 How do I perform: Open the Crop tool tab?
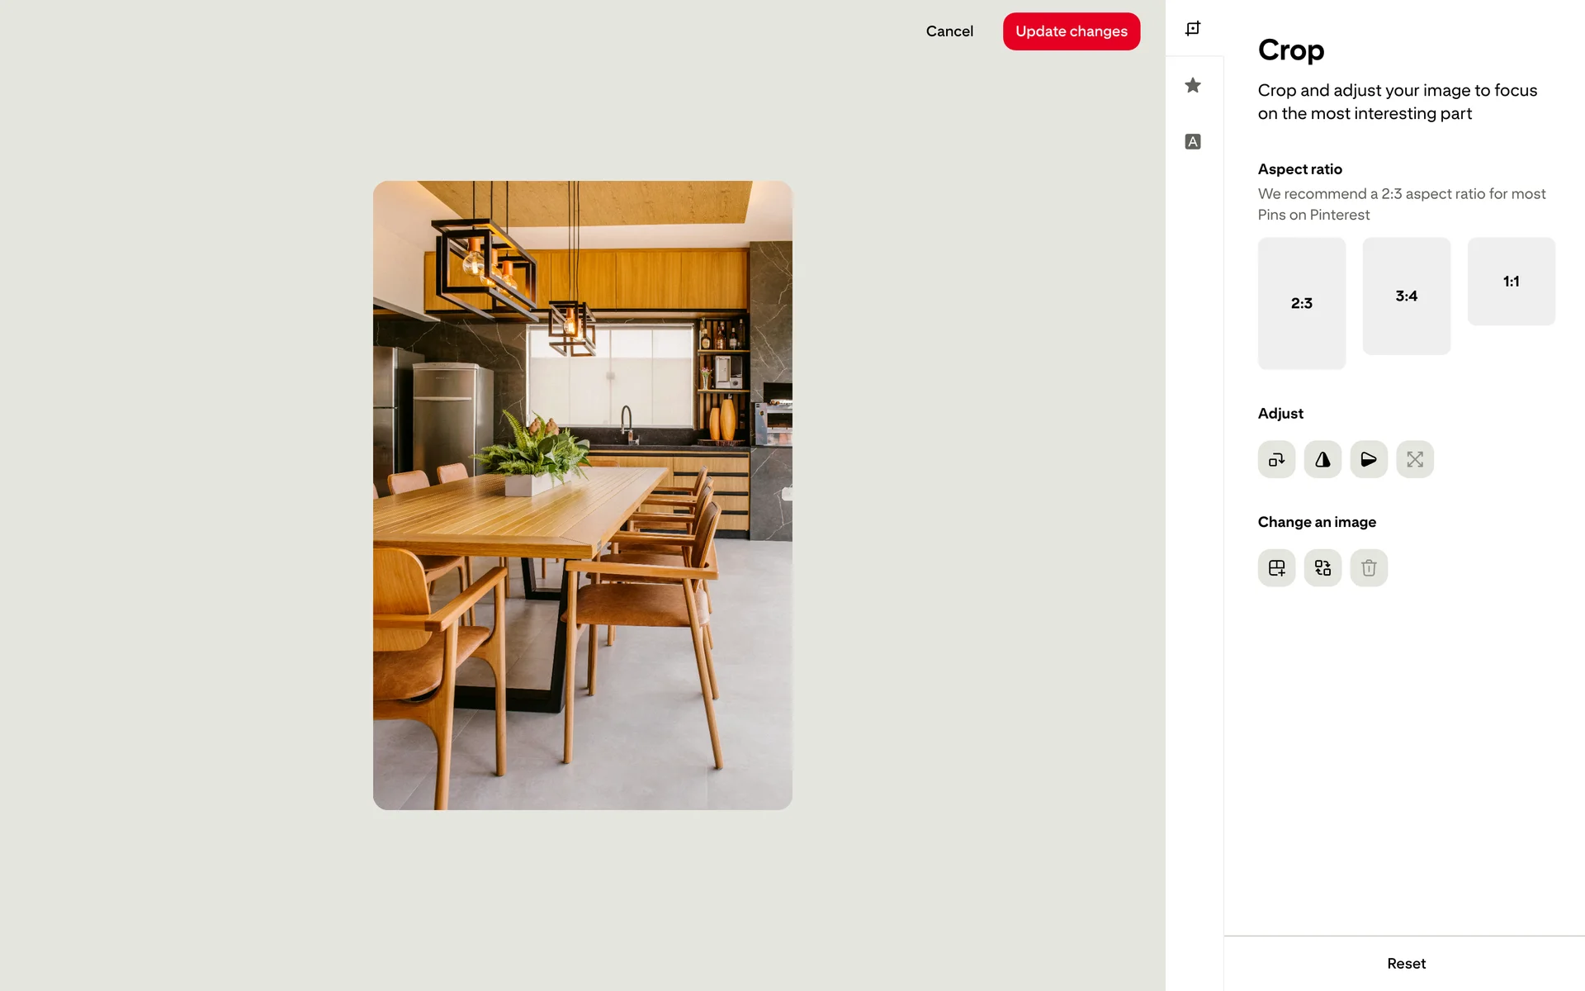[1193, 29]
